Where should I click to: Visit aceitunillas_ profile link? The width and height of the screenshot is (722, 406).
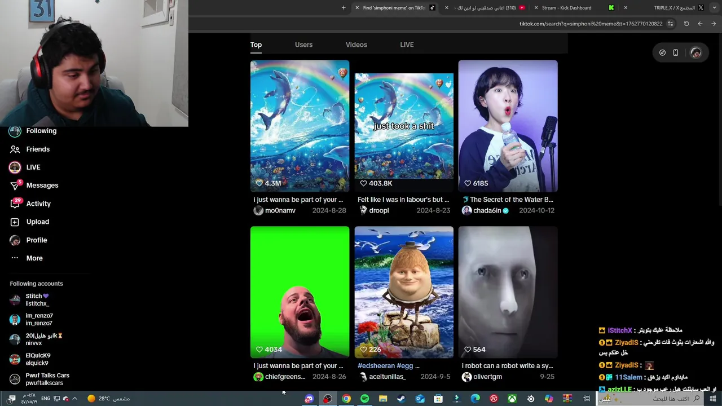click(x=381, y=377)
